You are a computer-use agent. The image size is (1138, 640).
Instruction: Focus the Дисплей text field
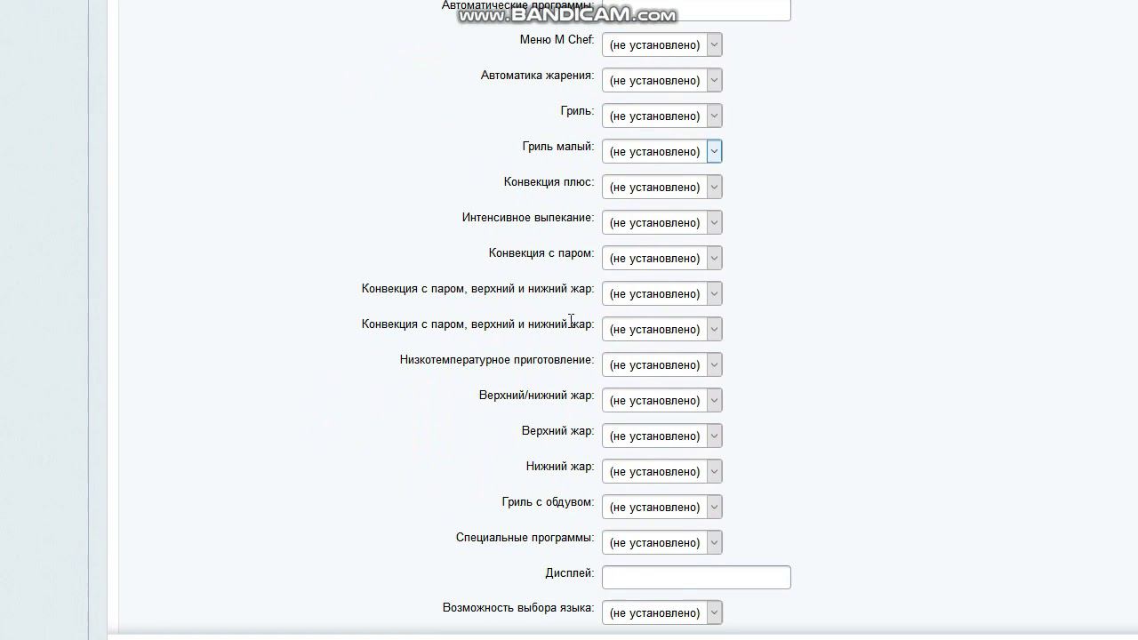(696, 577)
